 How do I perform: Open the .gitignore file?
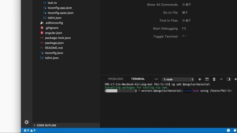coord(52,28)
